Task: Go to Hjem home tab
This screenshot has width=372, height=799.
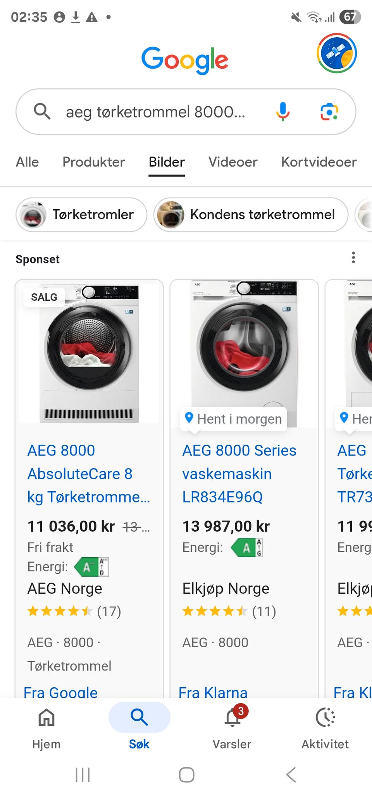Action: coord(46,718)
